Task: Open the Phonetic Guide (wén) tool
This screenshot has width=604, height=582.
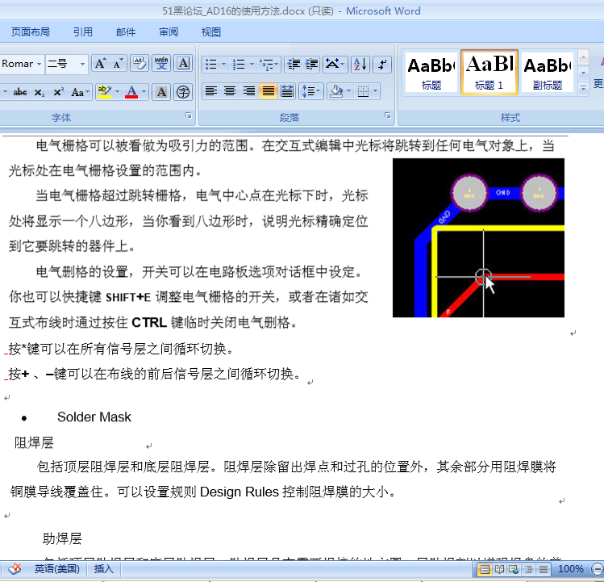Action: pyautogui.click(x=161, y=64)
